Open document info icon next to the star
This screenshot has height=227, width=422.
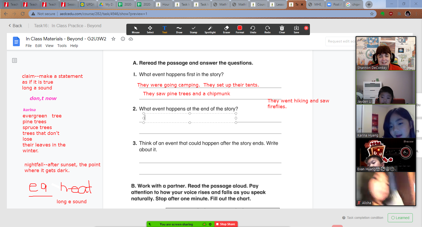[x=123, y=39]
